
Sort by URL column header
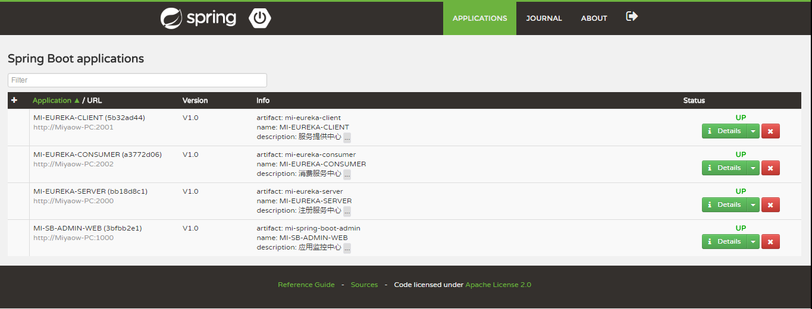[x=95, y=100]
